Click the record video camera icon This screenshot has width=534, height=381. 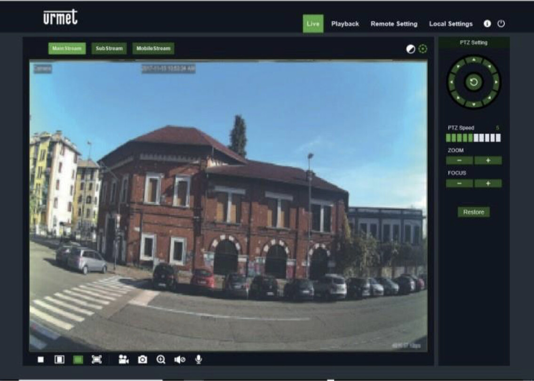[123, 360]
